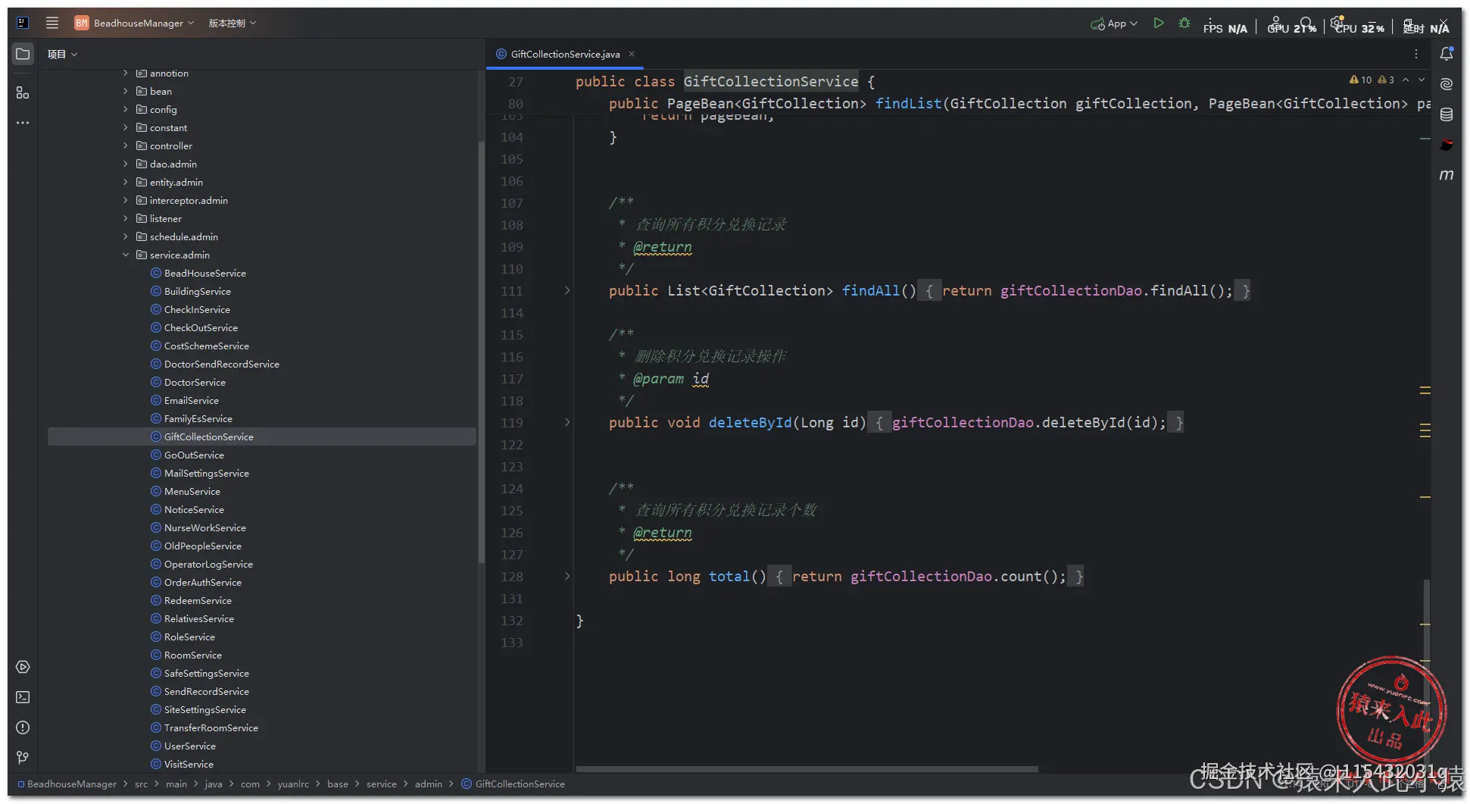The height and width of the screenshot is (804, 1470).
Task: Click the red plugin icon in right strip
Action: tap(1447, 145)
